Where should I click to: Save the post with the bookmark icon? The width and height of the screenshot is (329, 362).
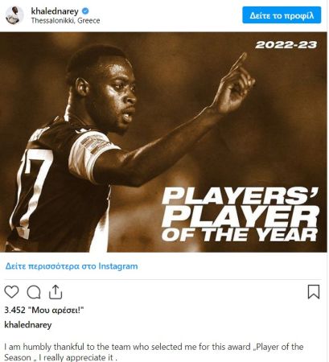coord(314,292)
